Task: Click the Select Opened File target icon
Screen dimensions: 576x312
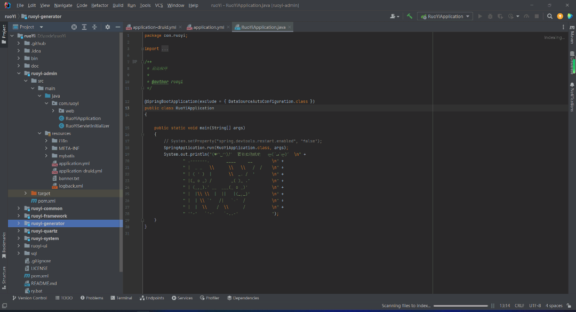Action: (x=74, y=27)
